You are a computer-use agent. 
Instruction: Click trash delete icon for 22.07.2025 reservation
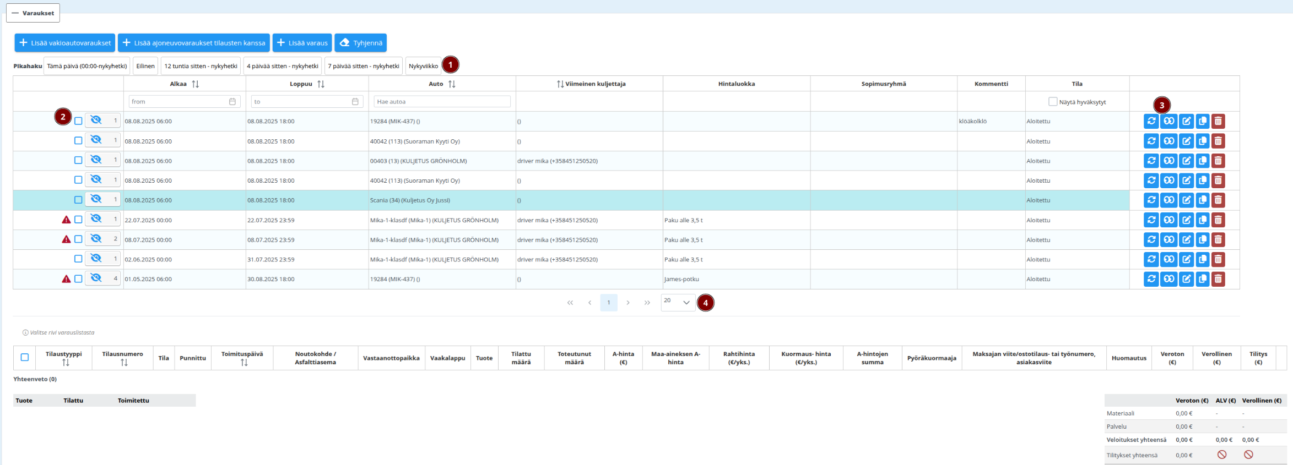pyautogui.click(x=1218, y=220)
